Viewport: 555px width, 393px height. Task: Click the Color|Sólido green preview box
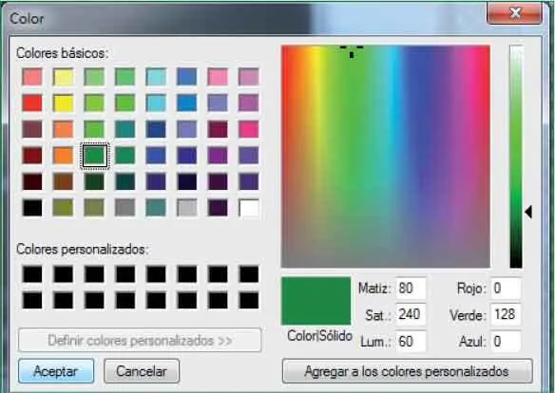click(x=316, y=301)
